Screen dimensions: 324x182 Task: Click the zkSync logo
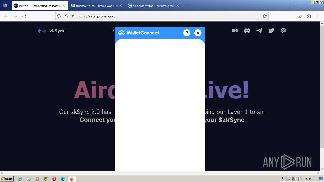tap(51, 31)
